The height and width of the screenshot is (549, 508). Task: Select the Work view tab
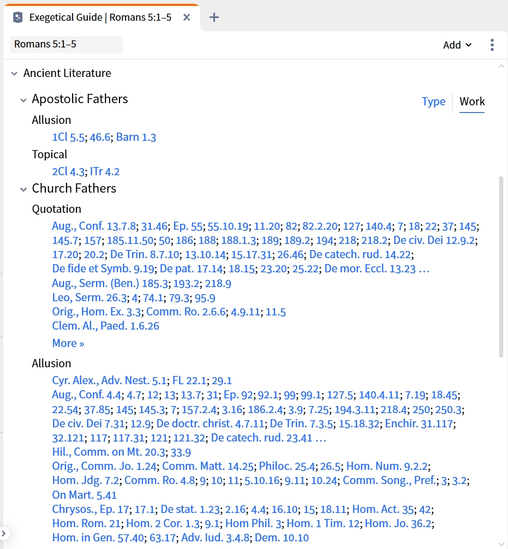pos(472,101)
